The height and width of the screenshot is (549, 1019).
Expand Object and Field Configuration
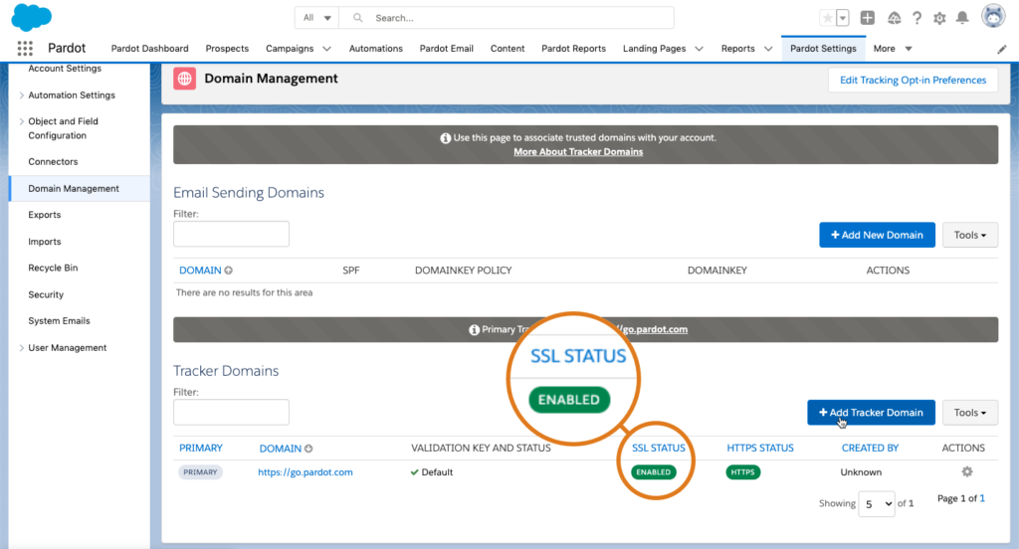(22, 121)
